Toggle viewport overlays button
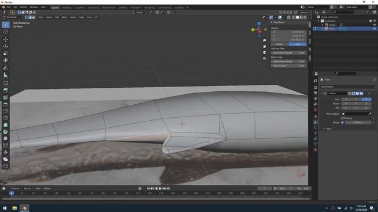Screen dimensions: 378x212 click(x=280, y=17)
